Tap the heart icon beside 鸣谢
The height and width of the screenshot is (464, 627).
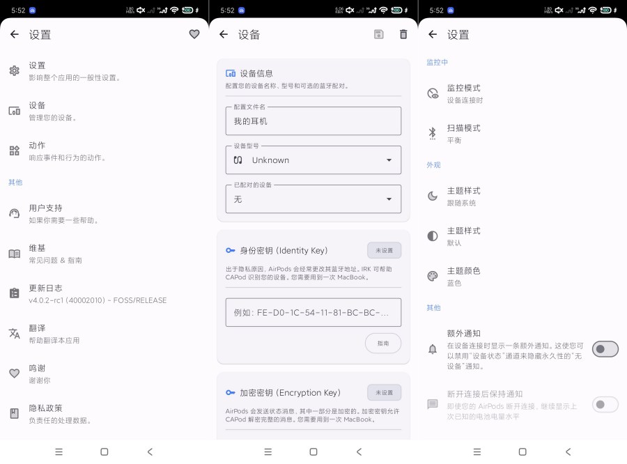point(14,373)
